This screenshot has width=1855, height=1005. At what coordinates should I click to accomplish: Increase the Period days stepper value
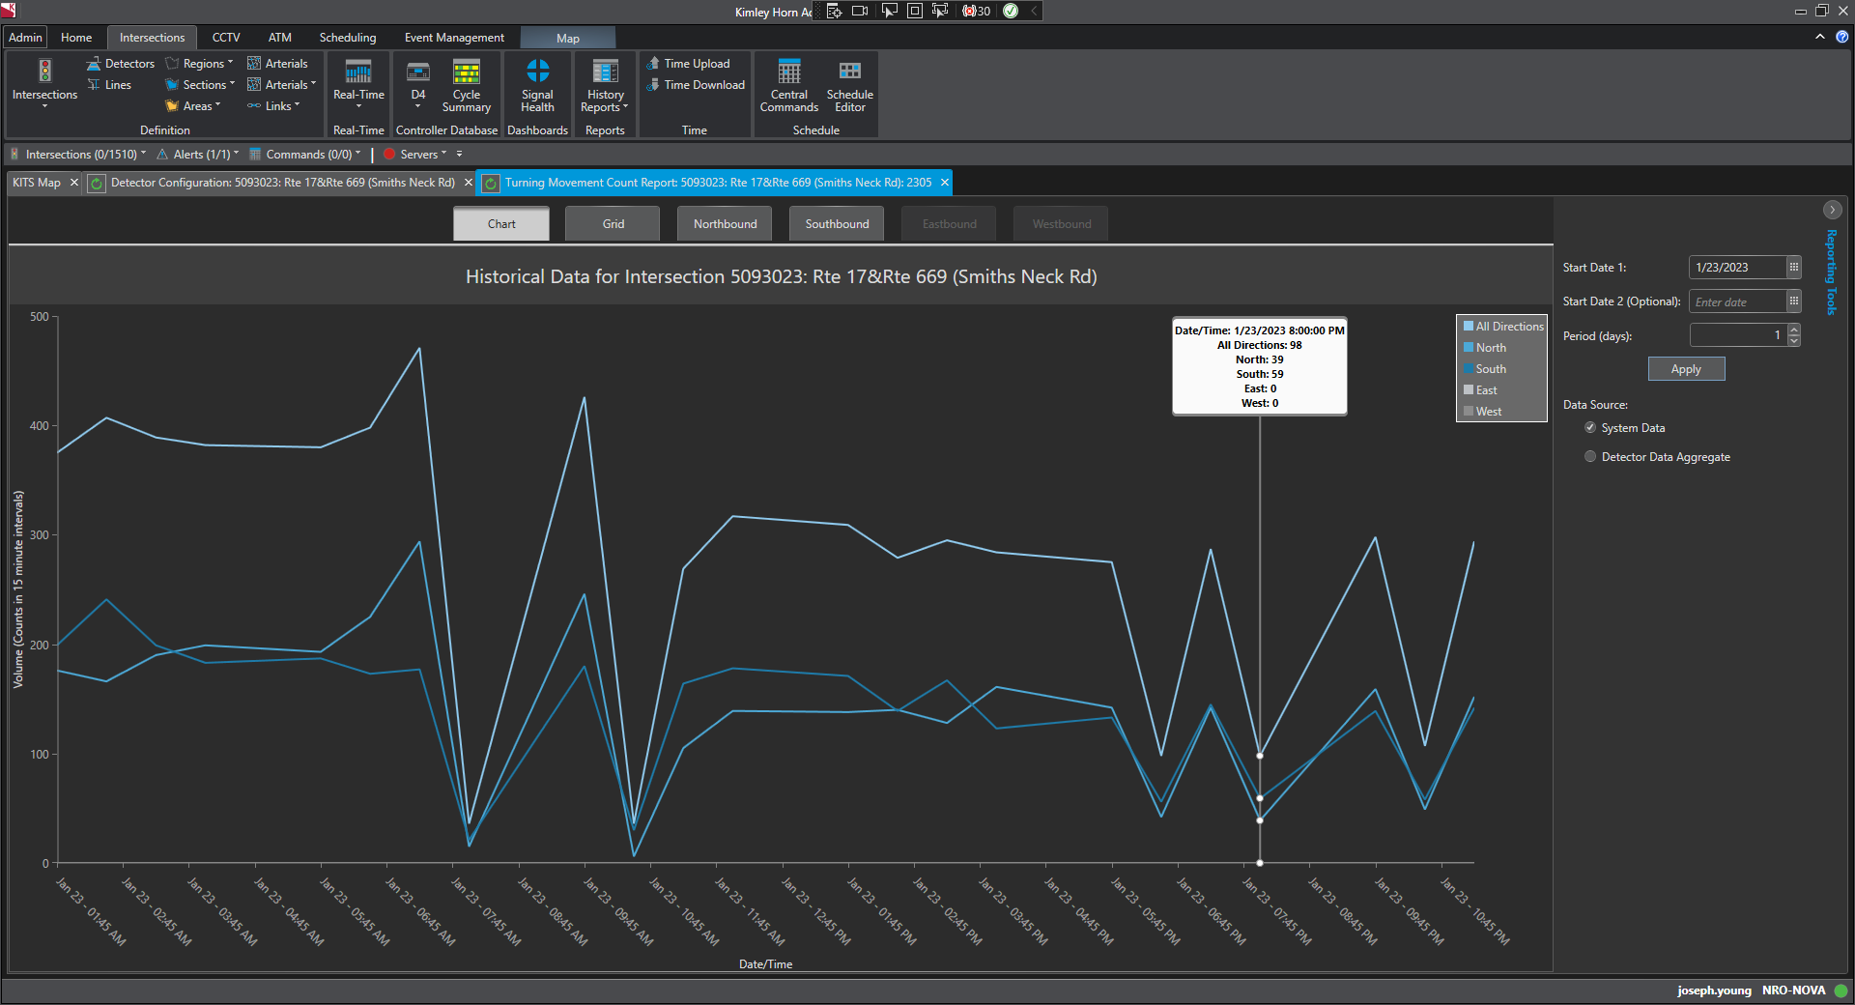click(1794, 330)
